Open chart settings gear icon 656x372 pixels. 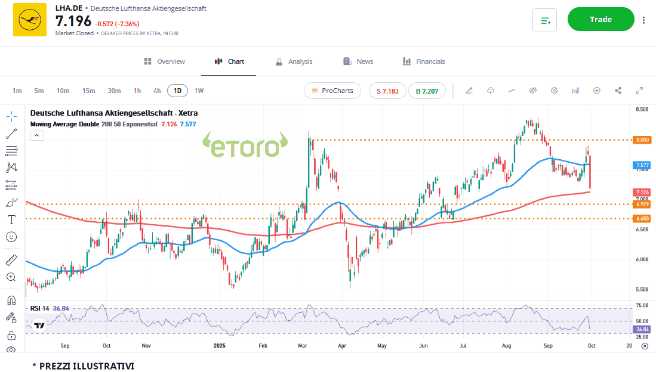click(x=554, y=91)
